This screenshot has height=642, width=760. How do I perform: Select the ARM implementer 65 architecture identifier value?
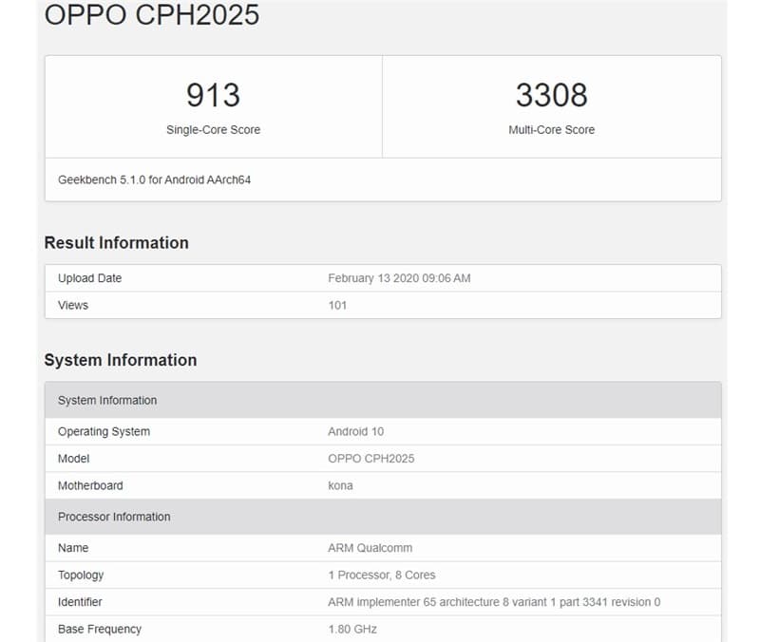[x=494, y=602]
